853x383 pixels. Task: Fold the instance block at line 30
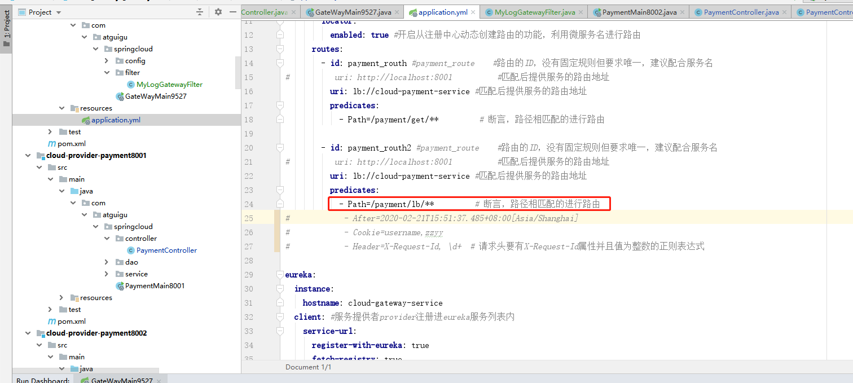coord(279,289)
